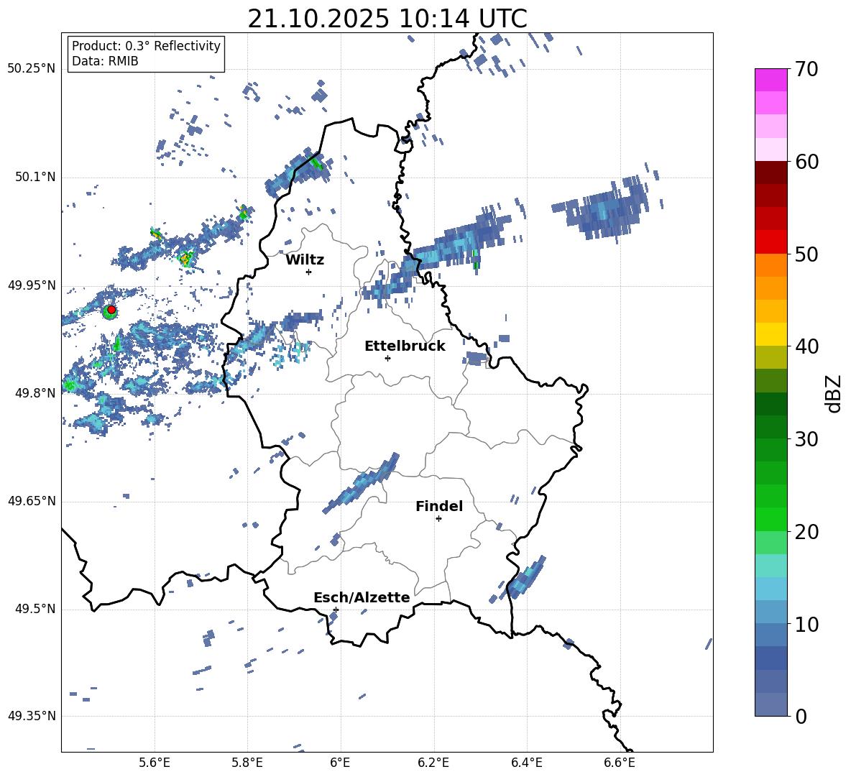Click the 5.6°E longitude label

tap(154, 763)
